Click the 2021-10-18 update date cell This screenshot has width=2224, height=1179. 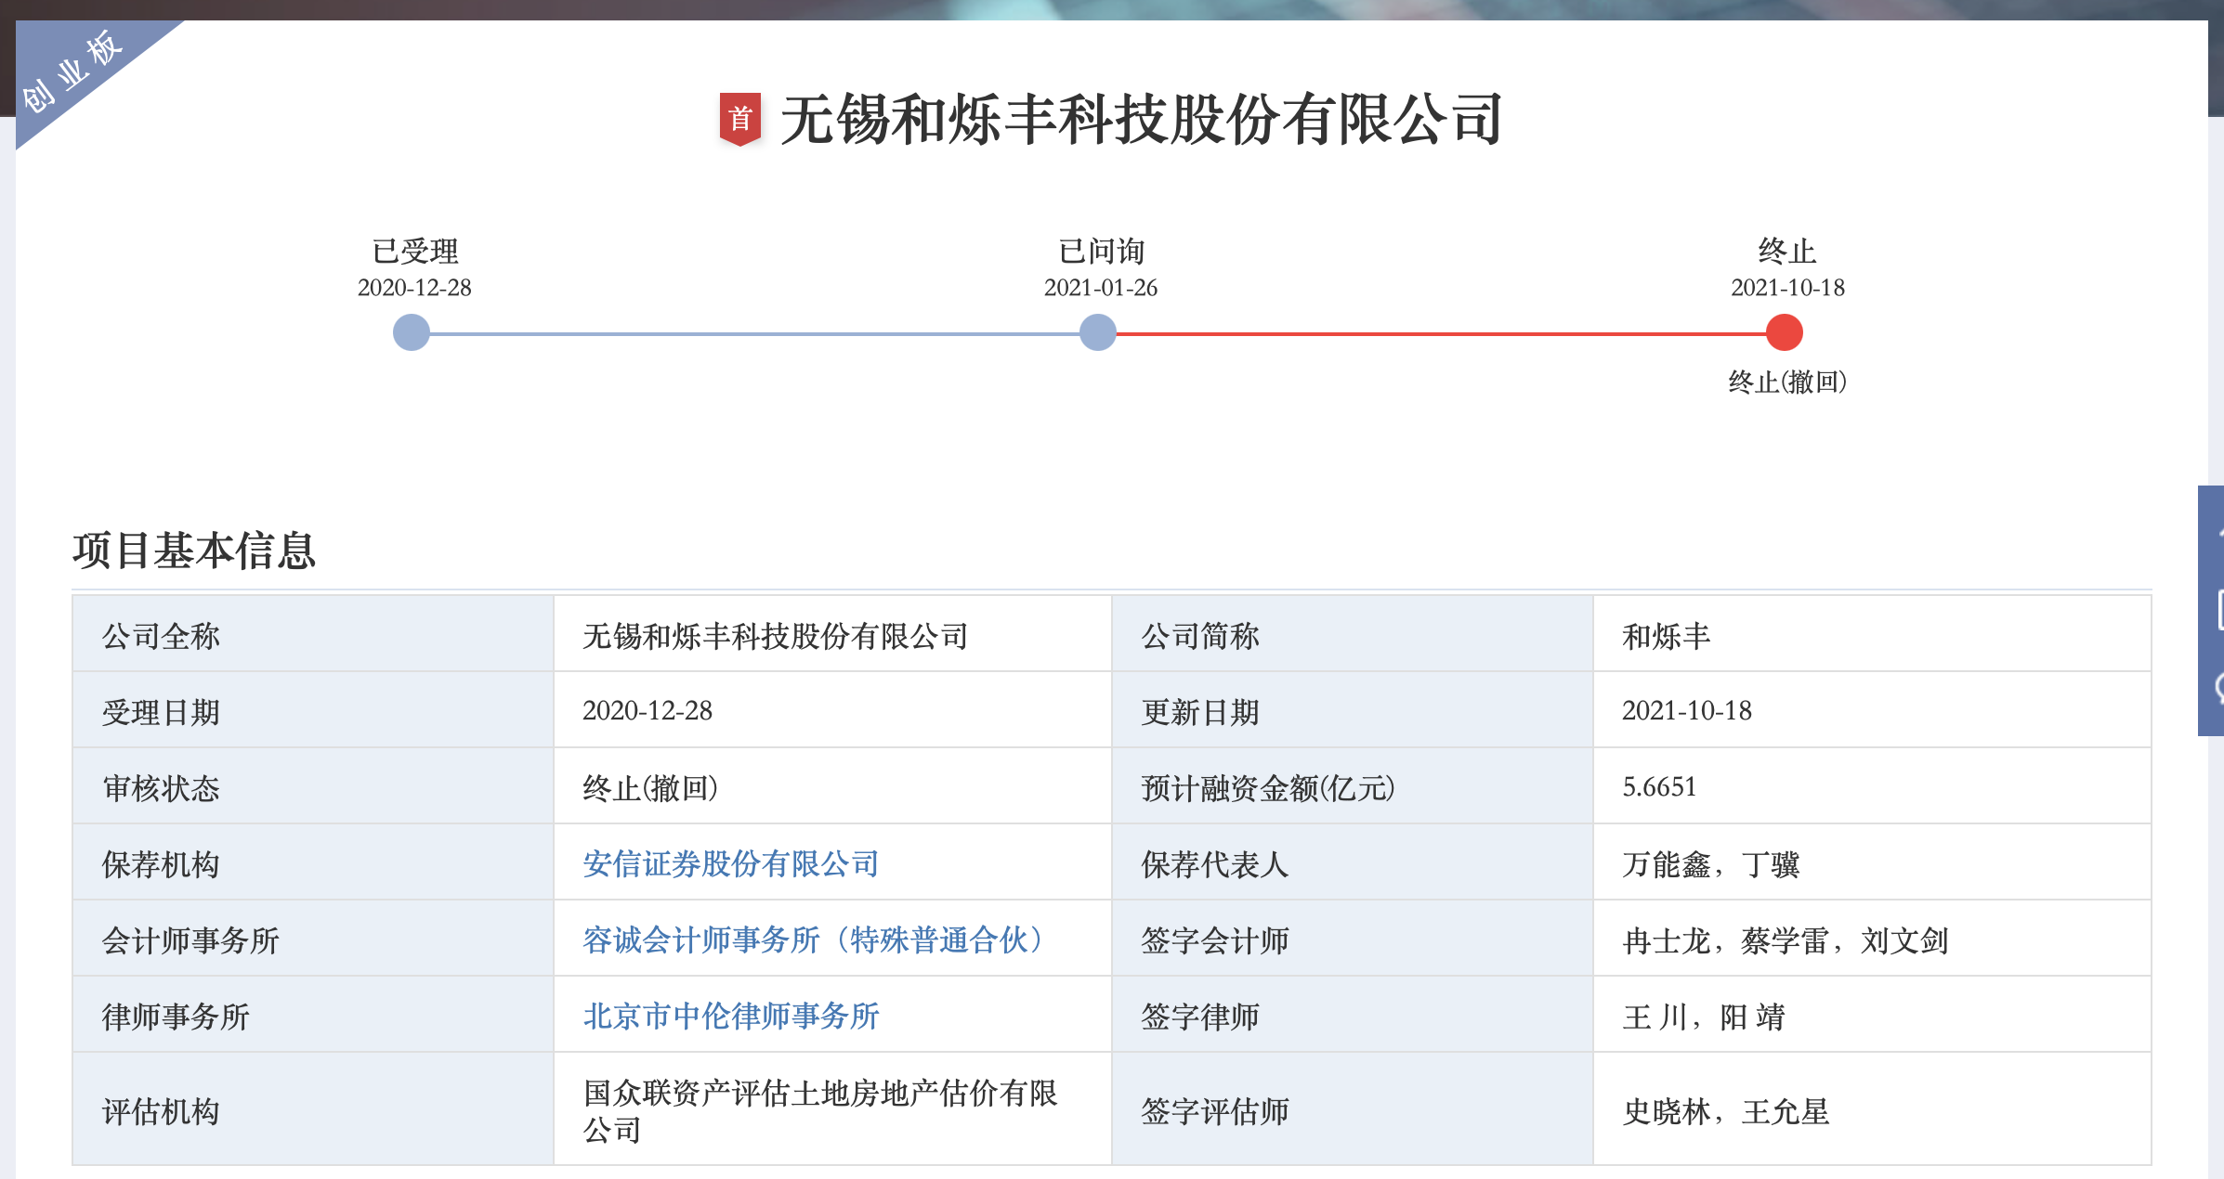tap(1686, 711)
